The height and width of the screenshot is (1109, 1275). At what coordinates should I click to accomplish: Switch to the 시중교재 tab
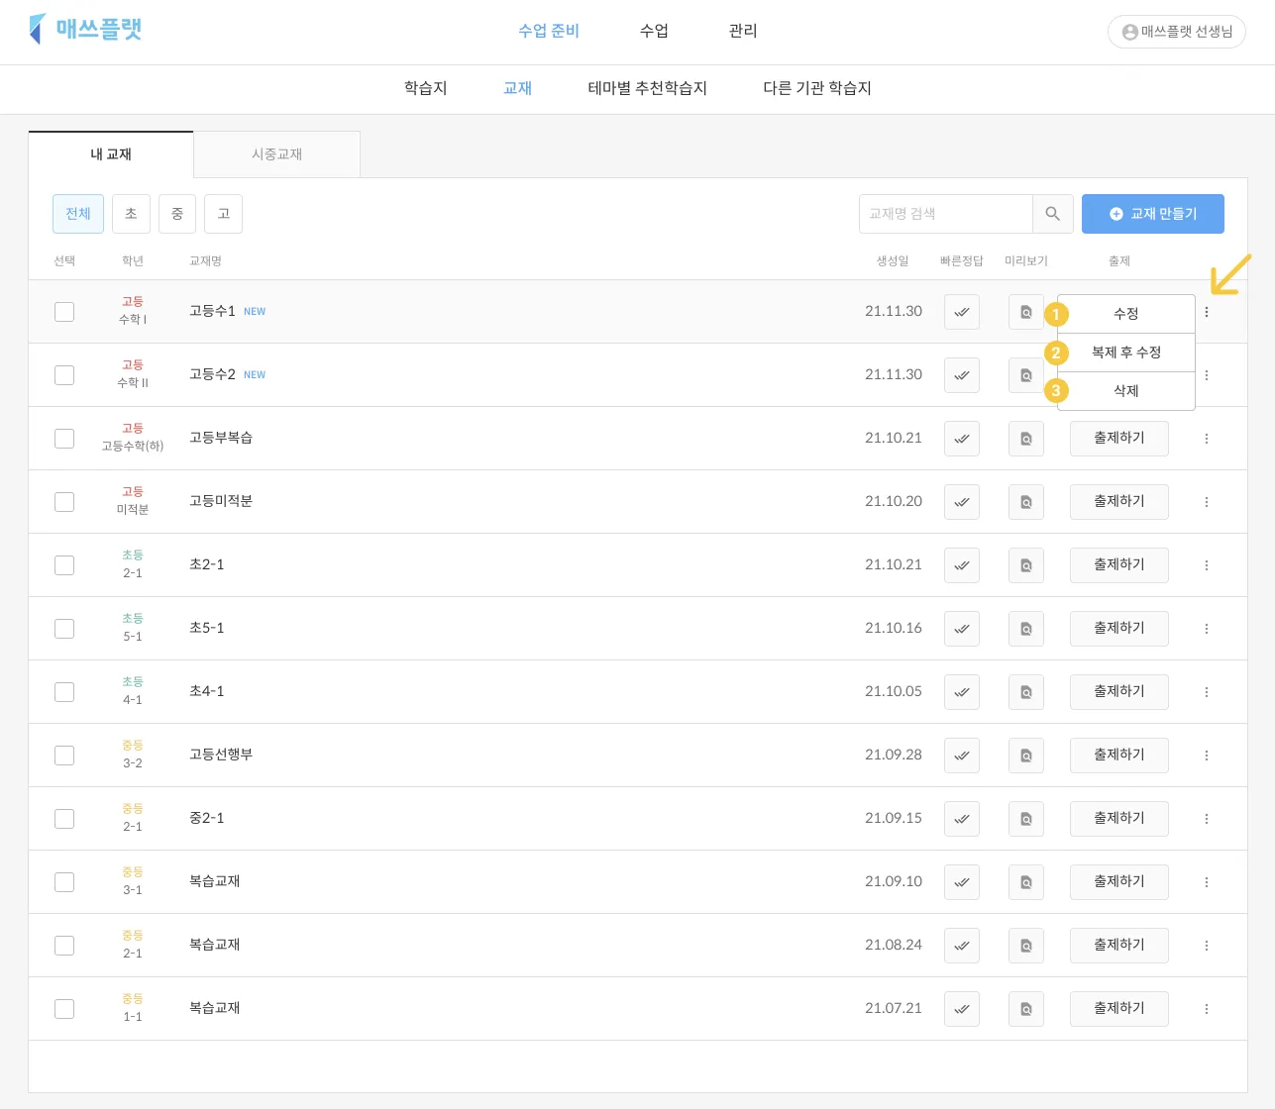[276, 154]
